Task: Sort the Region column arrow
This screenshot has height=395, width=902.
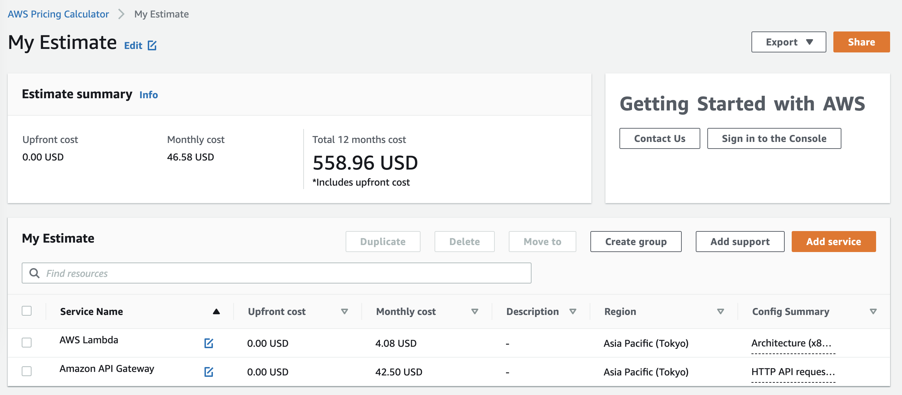Action: [721, 311]
